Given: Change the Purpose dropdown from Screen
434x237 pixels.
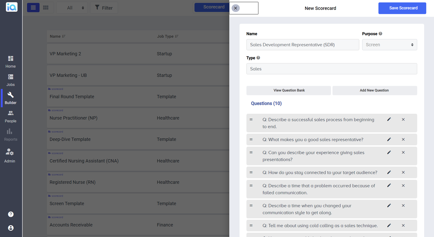Looking at the screenshot, I should [x=389, y=45].
